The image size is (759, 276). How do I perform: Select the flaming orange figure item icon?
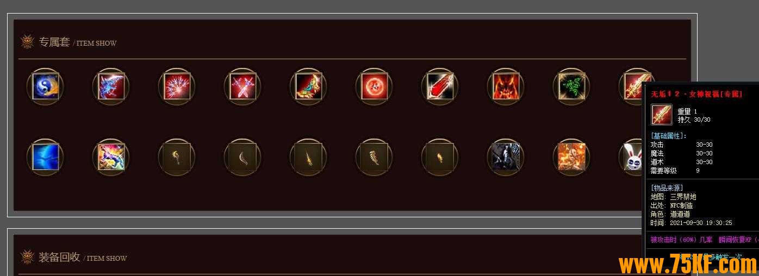click(x=571, y=157)
